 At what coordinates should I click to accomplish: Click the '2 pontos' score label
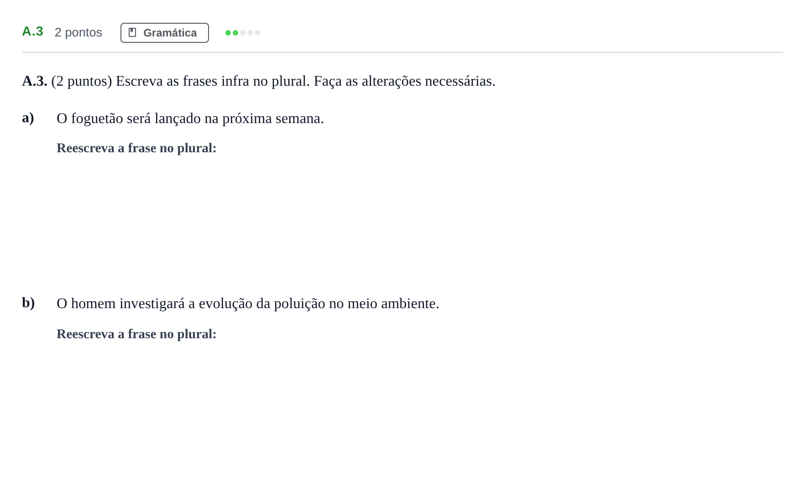tap(78, 32)
